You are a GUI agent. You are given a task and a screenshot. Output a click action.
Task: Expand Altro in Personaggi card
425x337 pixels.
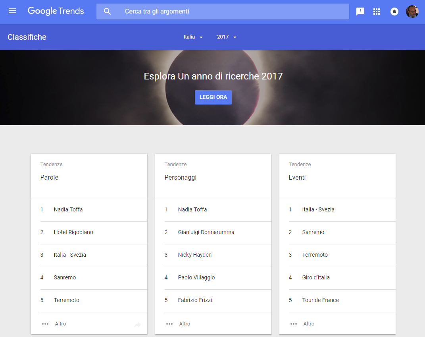click(x=185, y=324)
